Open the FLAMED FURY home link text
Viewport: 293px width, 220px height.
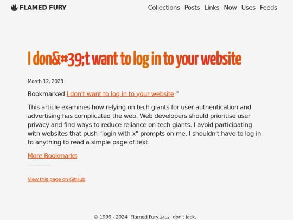click(x=43, y=8)
